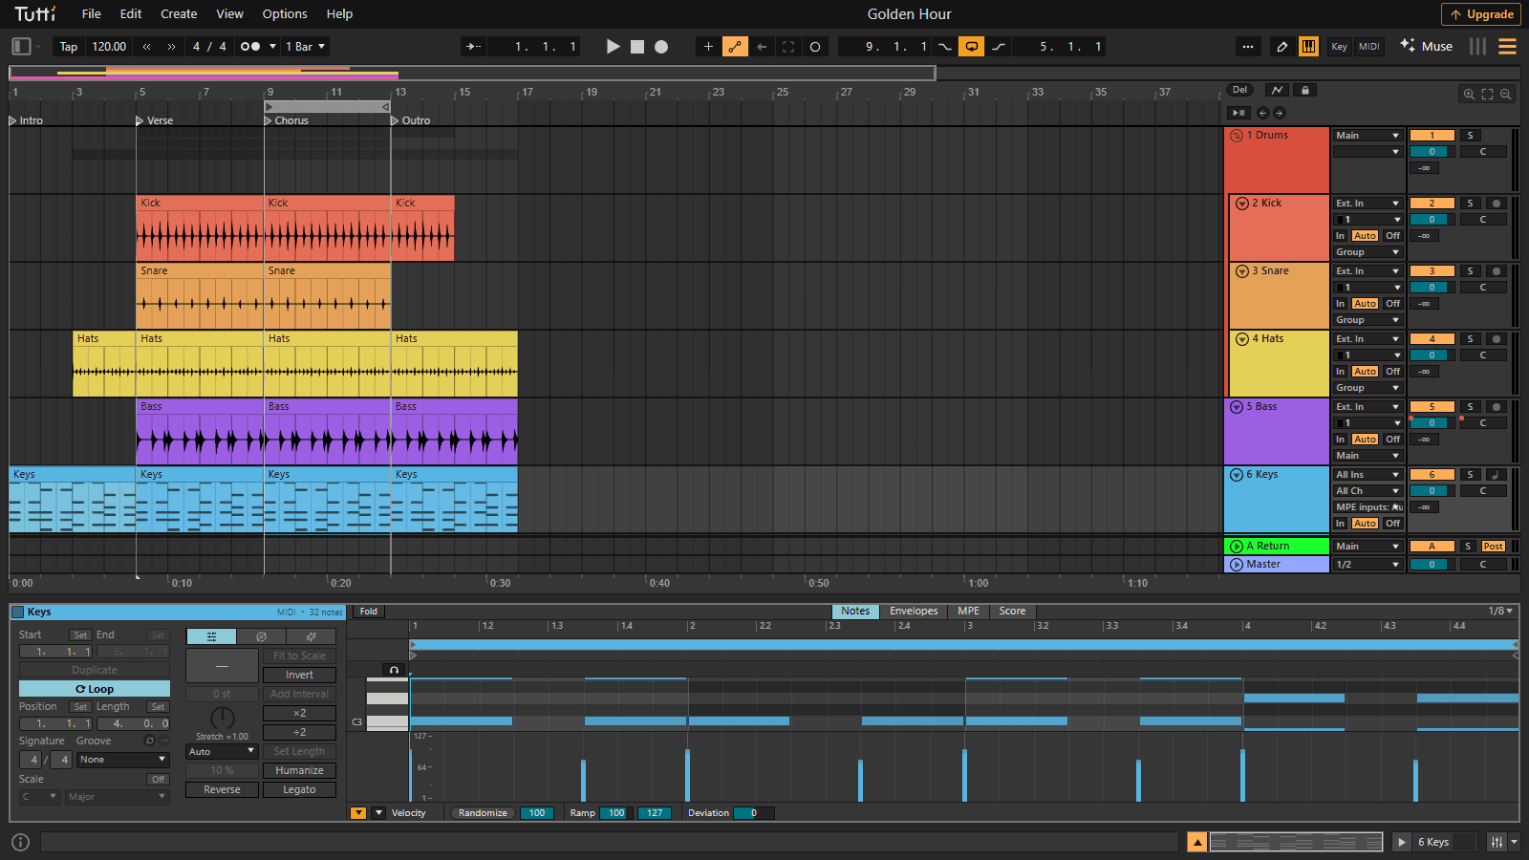Enable Draw mode pencil icon
The width and height of the screenshot is (1529, 860).
(1281, 46)
